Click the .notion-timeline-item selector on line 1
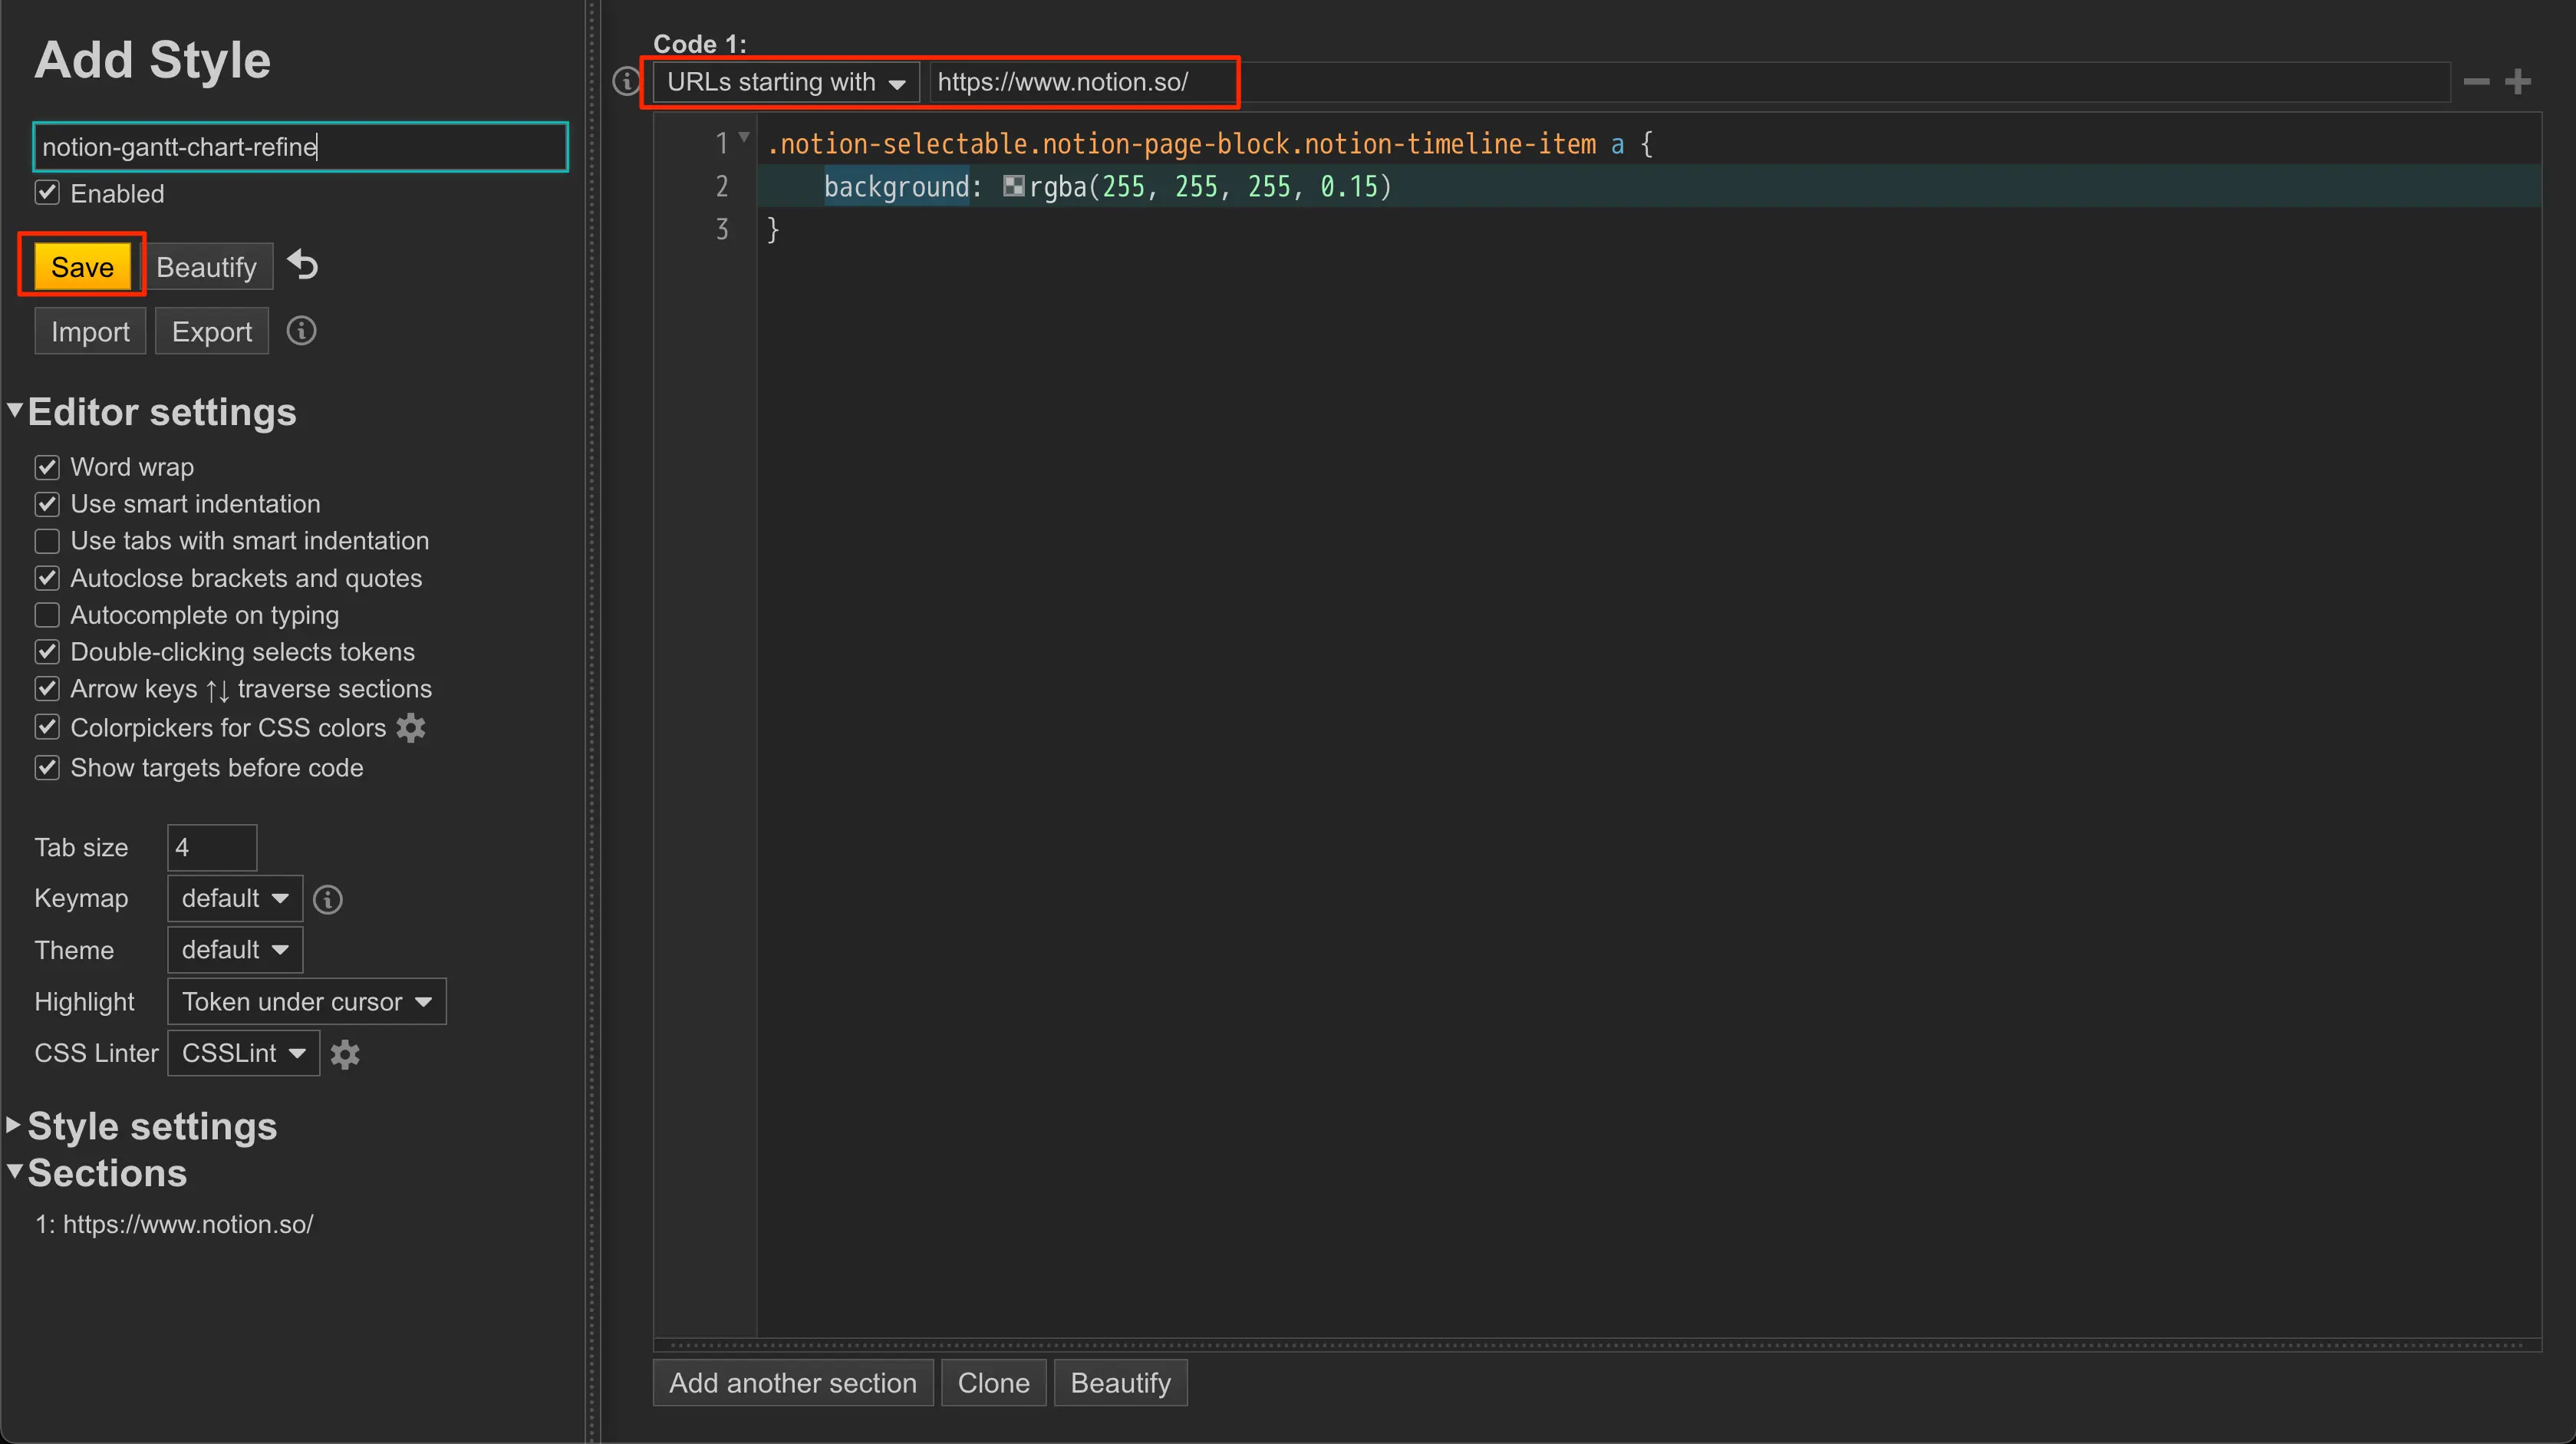This screenshot has height=1444, width=2576. (1443, 145)
